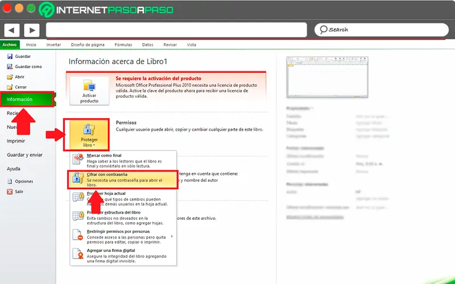Click the Cifrar con contraseña lock icon
The image size is (455, 284).
point(78,178)
